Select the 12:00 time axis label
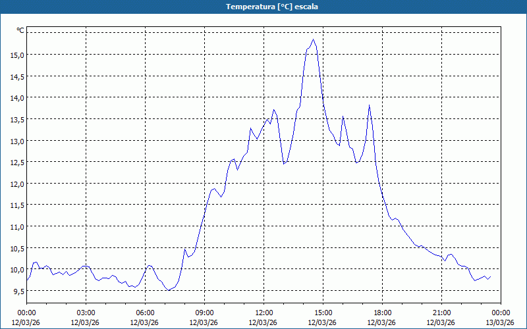 pos(263,313)
